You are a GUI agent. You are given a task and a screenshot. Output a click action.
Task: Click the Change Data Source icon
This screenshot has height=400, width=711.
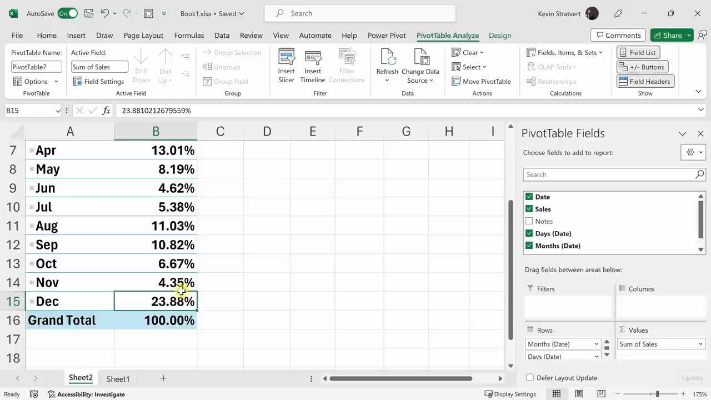click(420, 57)
